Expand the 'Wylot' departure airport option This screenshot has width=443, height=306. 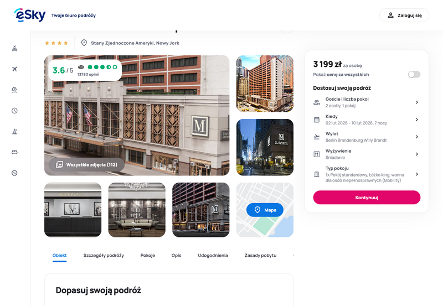point(366,137)
